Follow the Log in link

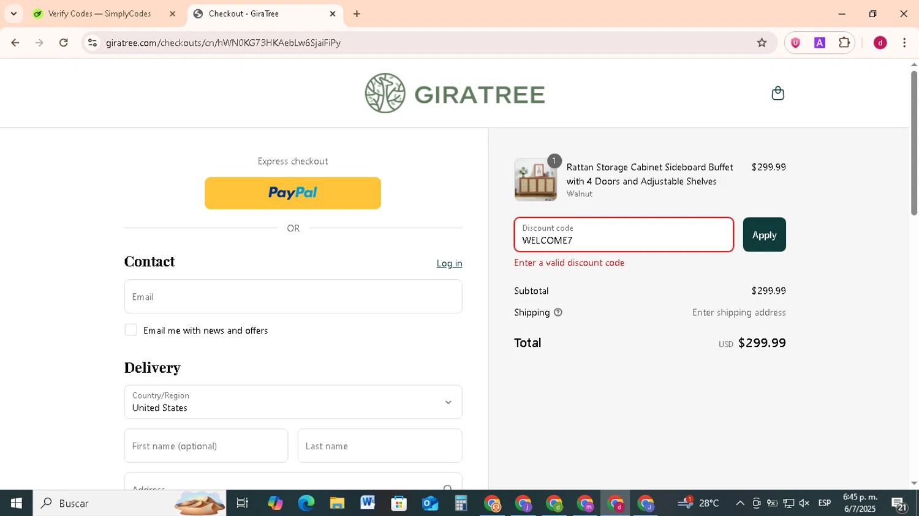tap(449, 263)
